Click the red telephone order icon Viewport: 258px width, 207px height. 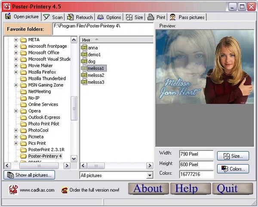(64, 190)
